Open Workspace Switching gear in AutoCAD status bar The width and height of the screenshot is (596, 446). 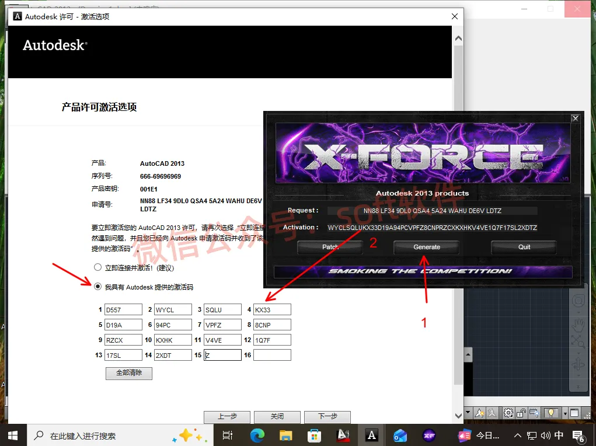(x=508, y=413)
